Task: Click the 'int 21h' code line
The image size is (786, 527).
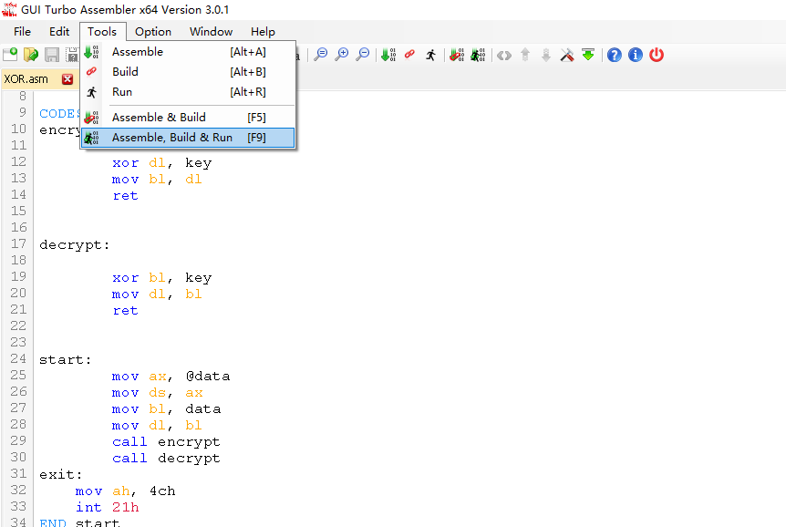Action: pos(108,508)
